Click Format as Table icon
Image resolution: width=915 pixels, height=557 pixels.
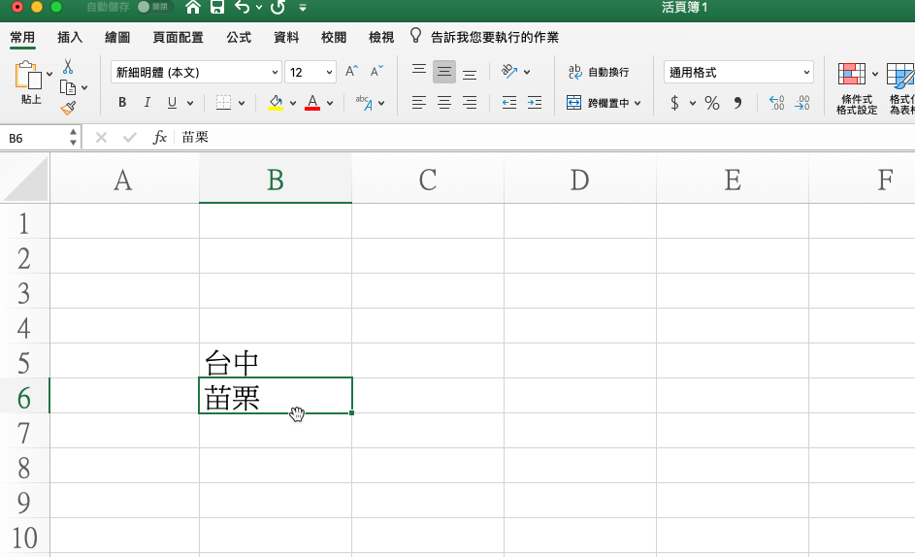tap(900, 88)
